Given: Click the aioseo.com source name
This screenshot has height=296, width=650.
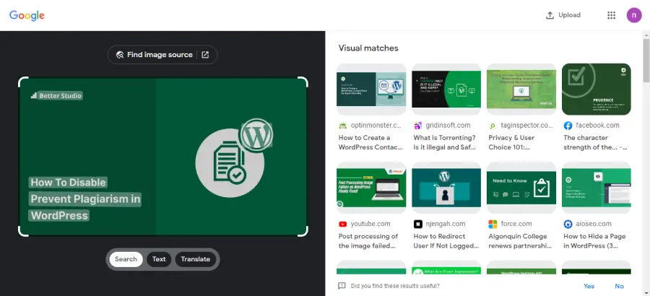Looking at the screenshot, I should 594,224.
